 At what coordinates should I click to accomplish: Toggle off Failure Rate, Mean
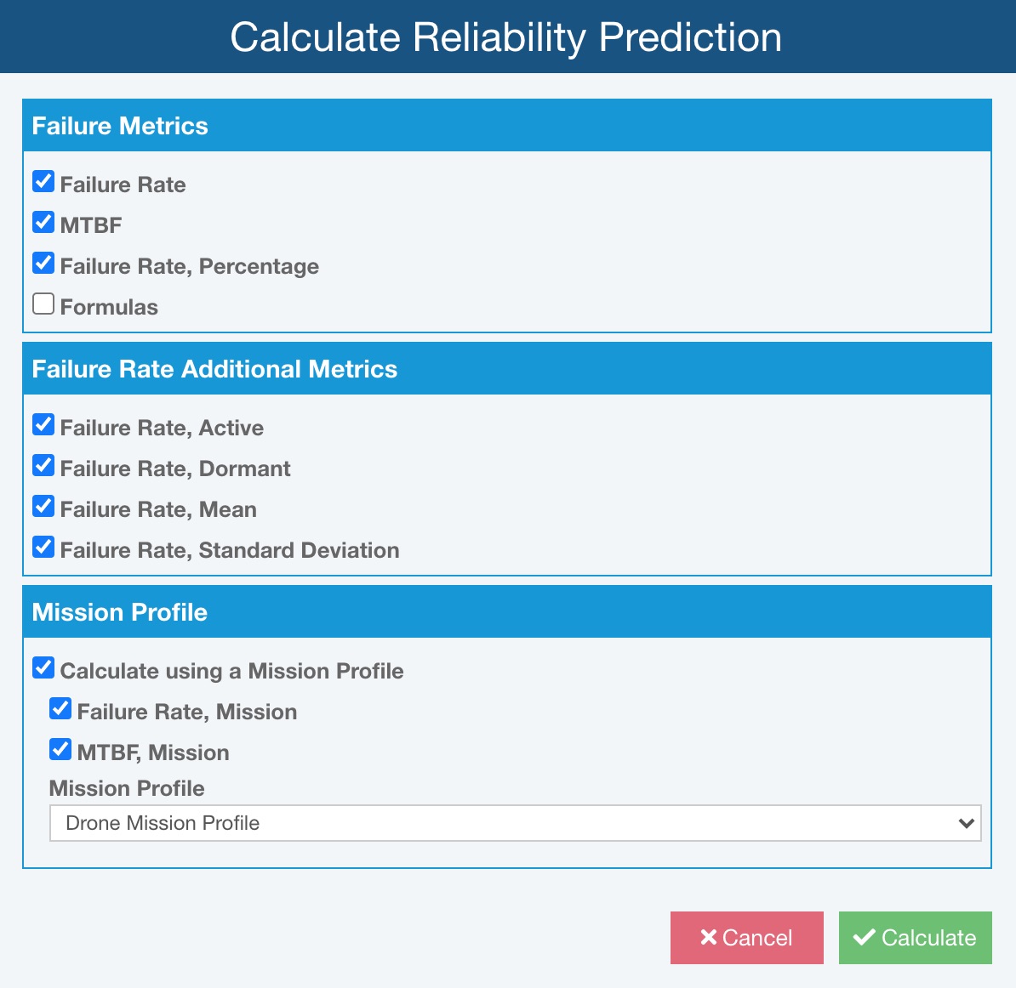pyautogui.click(x=43, y=505)
